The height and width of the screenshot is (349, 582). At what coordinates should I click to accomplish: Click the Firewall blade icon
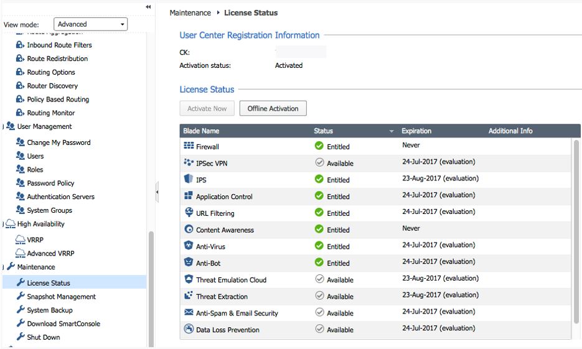(189, 146)
